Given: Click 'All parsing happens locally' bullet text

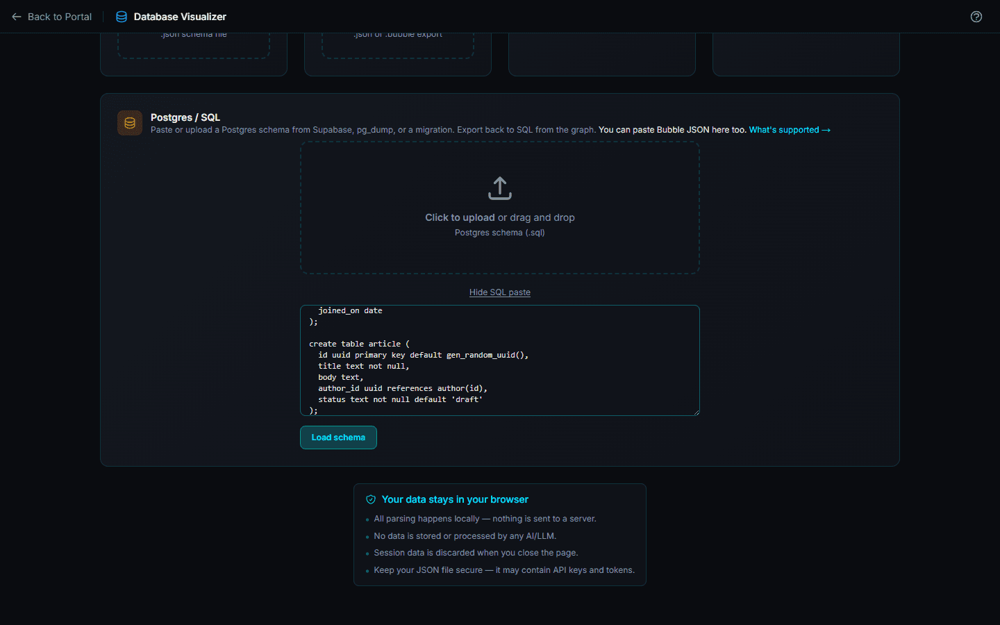Looking at the screenshot, I should (485, 519).
